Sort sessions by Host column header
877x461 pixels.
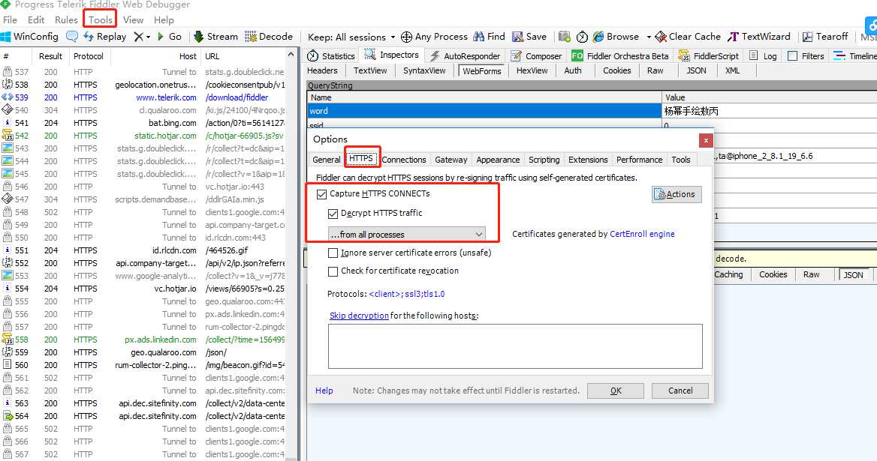(155, 56)
